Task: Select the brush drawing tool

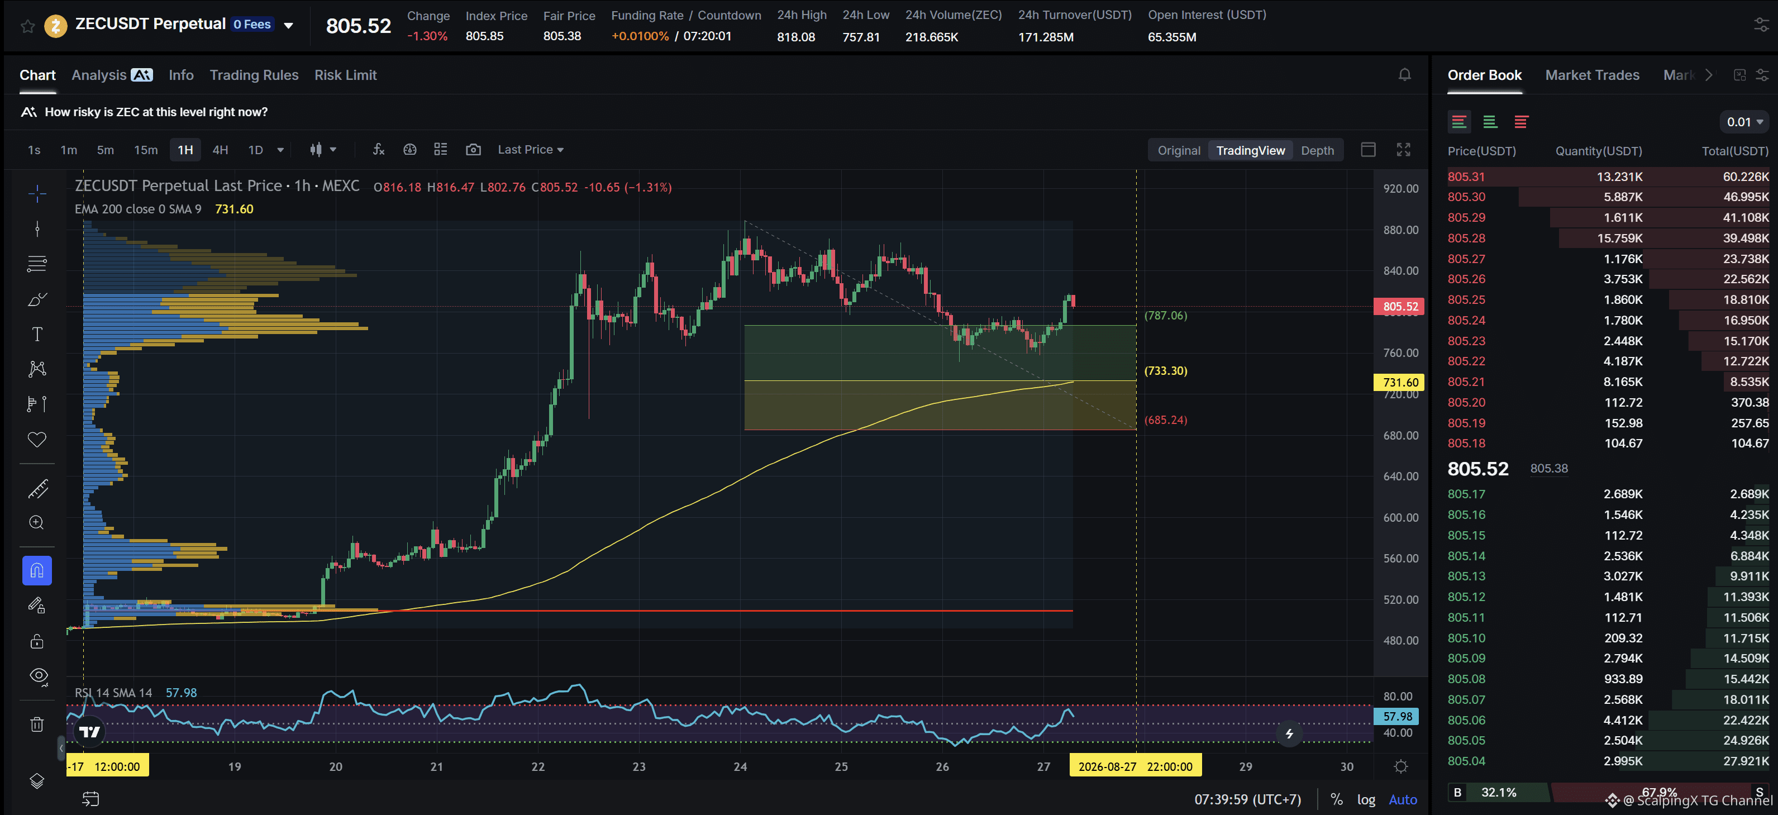Action: point(37,299)
